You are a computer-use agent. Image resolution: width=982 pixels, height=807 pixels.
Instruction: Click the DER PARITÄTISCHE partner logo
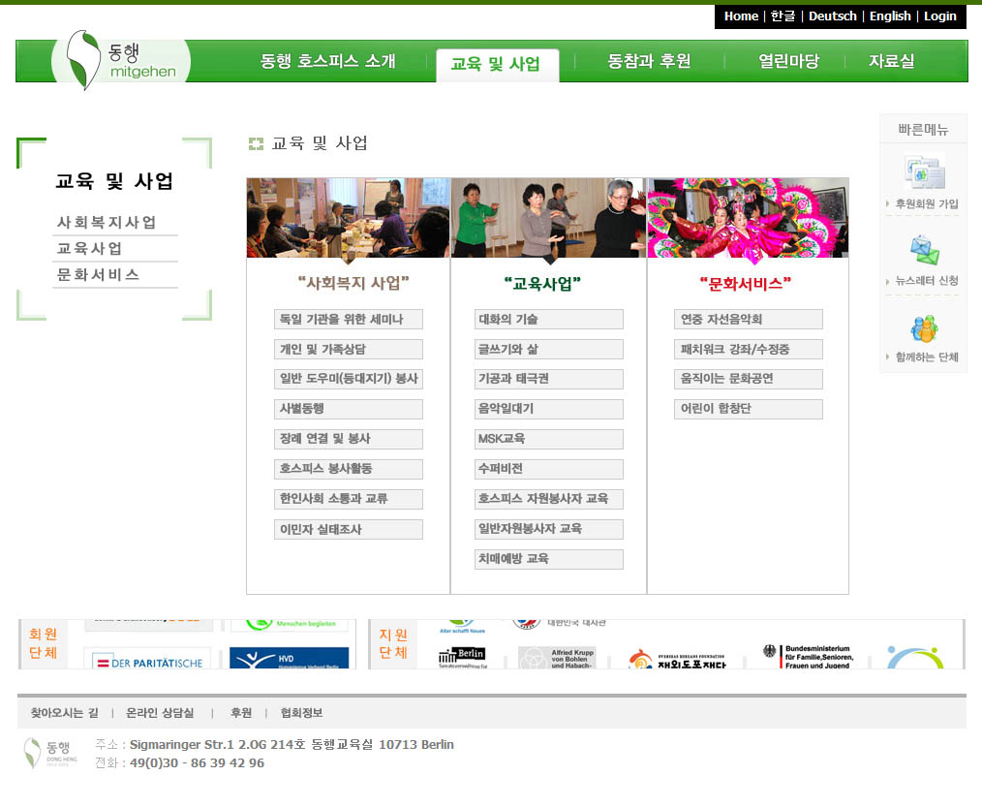click(x=147, y=659)
